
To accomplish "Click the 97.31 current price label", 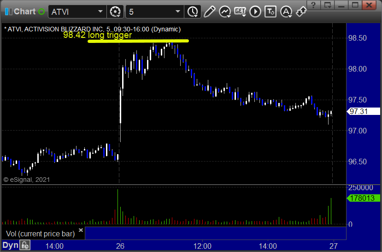I will click(363, 112).
